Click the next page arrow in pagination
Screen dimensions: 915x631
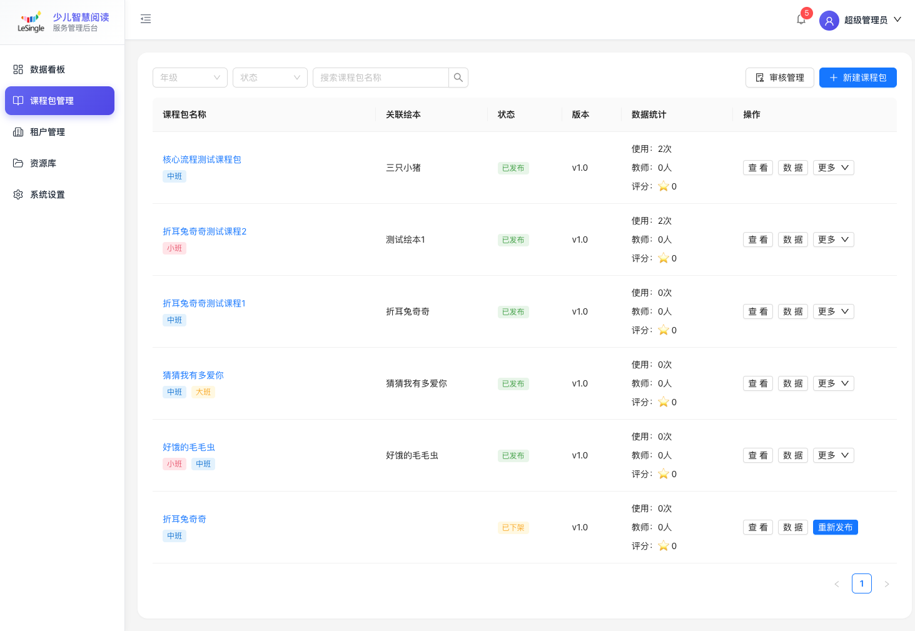pos(886,584)
